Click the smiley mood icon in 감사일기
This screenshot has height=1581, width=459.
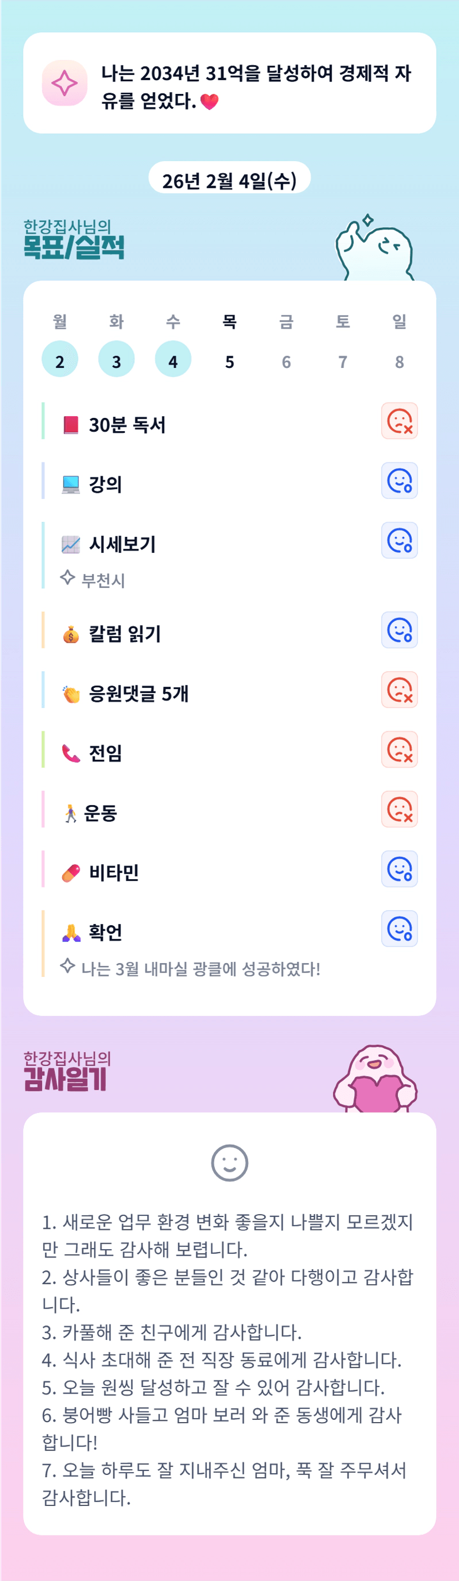coord(230,1163)
